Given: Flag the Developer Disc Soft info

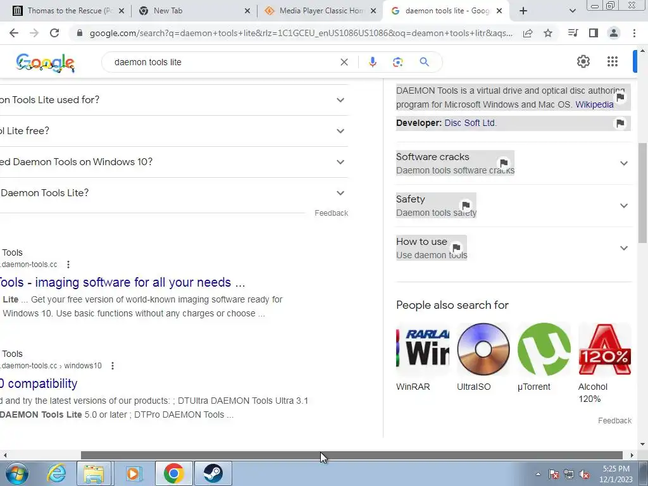Looking at the screenshot, I should 620,123.
